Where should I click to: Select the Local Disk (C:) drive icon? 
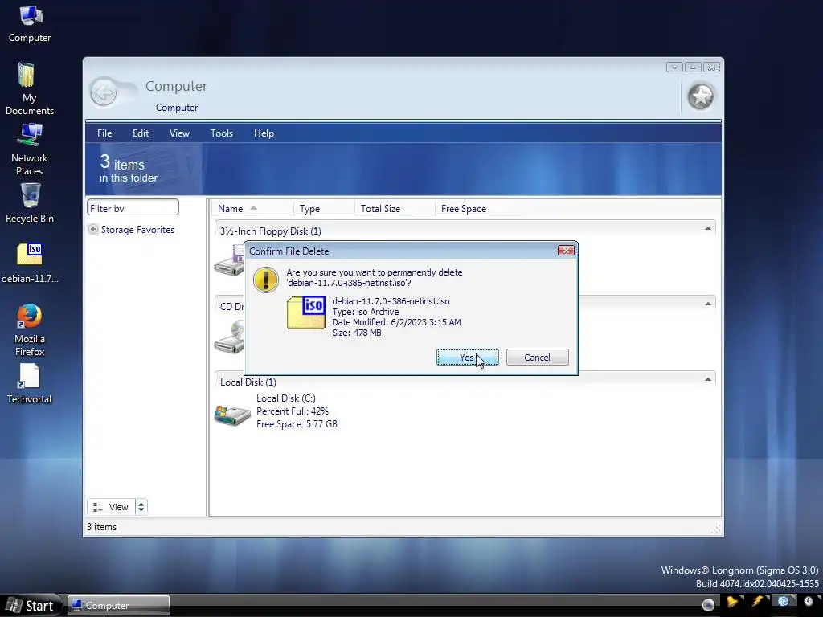pyautogui.click(x=232, y=415)
